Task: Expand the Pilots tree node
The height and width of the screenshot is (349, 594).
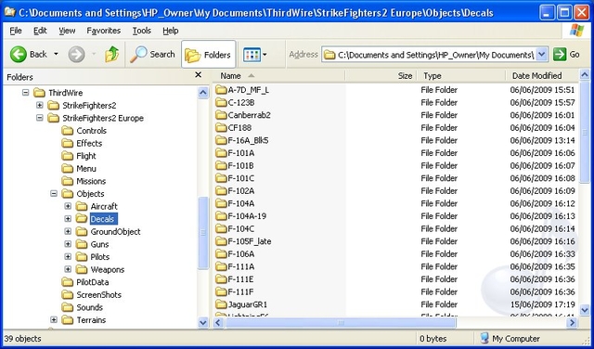Action: [x=68, y=256]
